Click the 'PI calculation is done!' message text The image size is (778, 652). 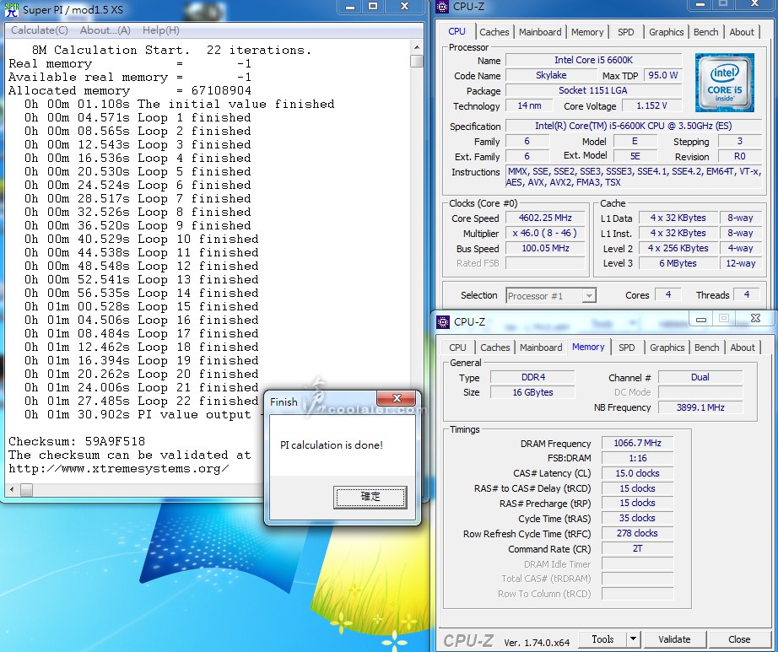[x=332, y=445]
